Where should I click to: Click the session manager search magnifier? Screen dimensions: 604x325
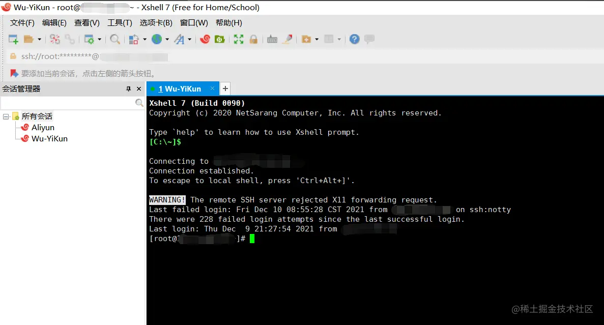click(139, 103)
